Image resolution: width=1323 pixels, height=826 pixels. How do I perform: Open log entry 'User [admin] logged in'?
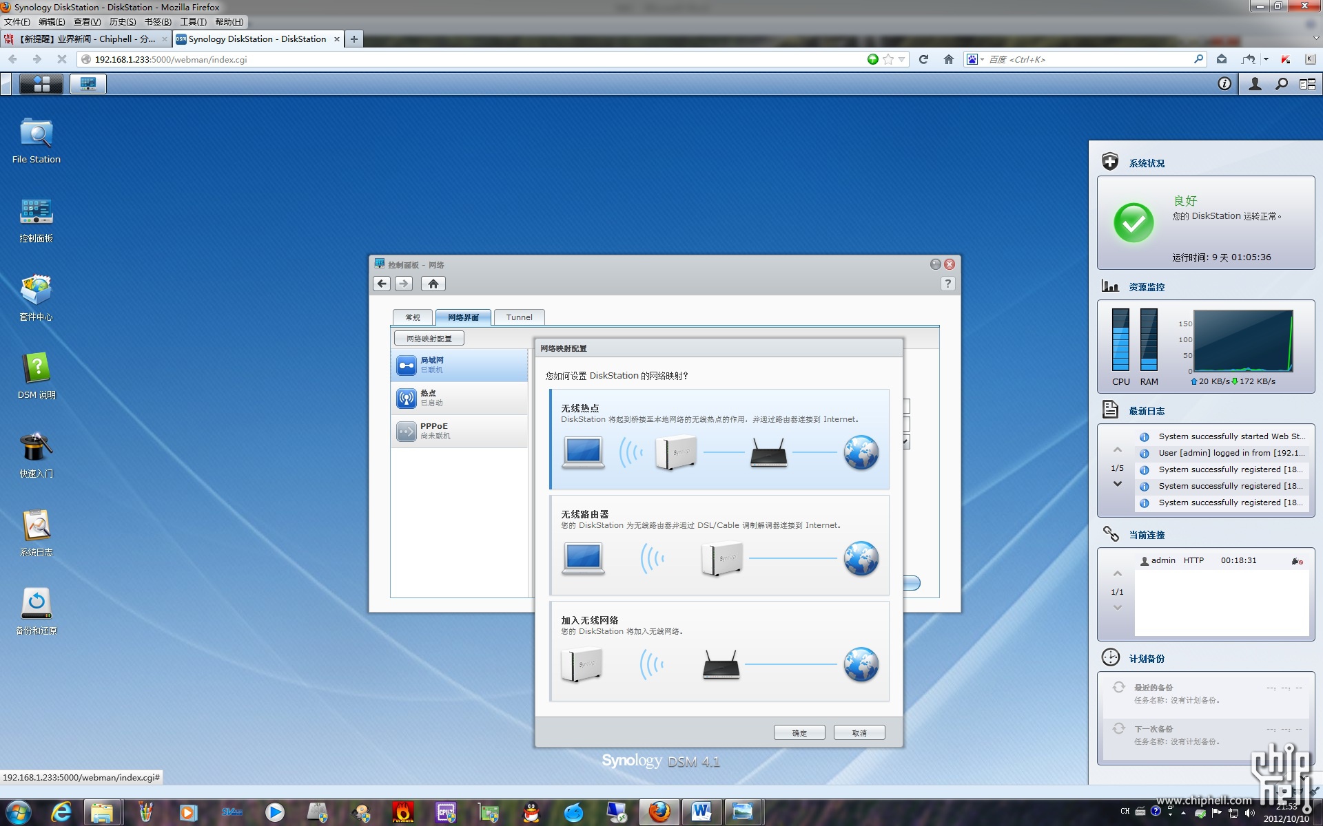[x=1222, y=453]
